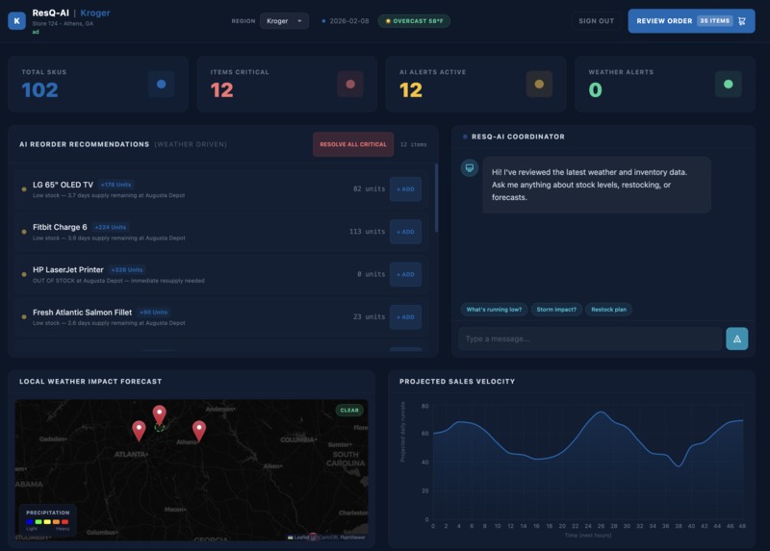This screenshot has width=770, height=551.
Task: Choose the "Restock plan" suggestion chip
Action: pyautogui.click(x=608, y=310)
